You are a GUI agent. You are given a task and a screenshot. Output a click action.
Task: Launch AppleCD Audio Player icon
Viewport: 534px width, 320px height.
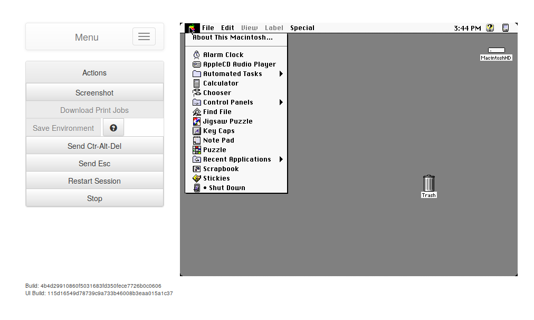(196, 64)
